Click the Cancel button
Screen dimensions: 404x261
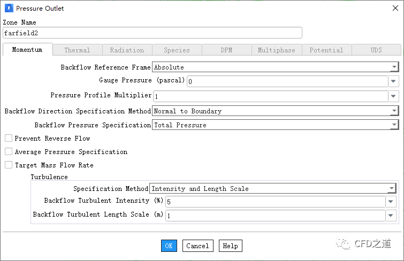click(x=197, y=246)
